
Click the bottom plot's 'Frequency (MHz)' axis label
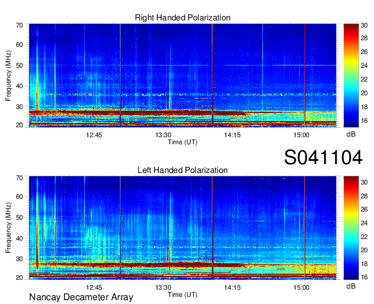pos(8,228)
